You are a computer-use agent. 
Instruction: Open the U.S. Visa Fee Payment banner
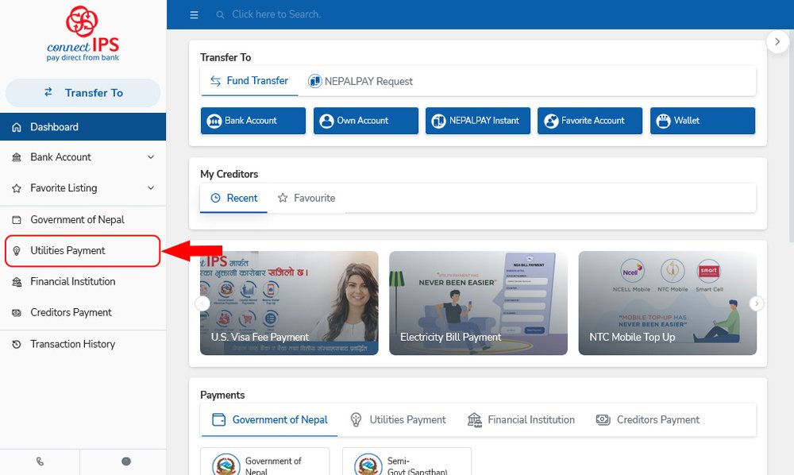coord(289,303)
